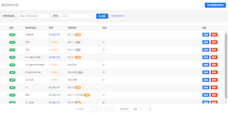Screen dimensions: 228x113
Task: Go to page 1 in pagination
Action: (x=94, y=109)
